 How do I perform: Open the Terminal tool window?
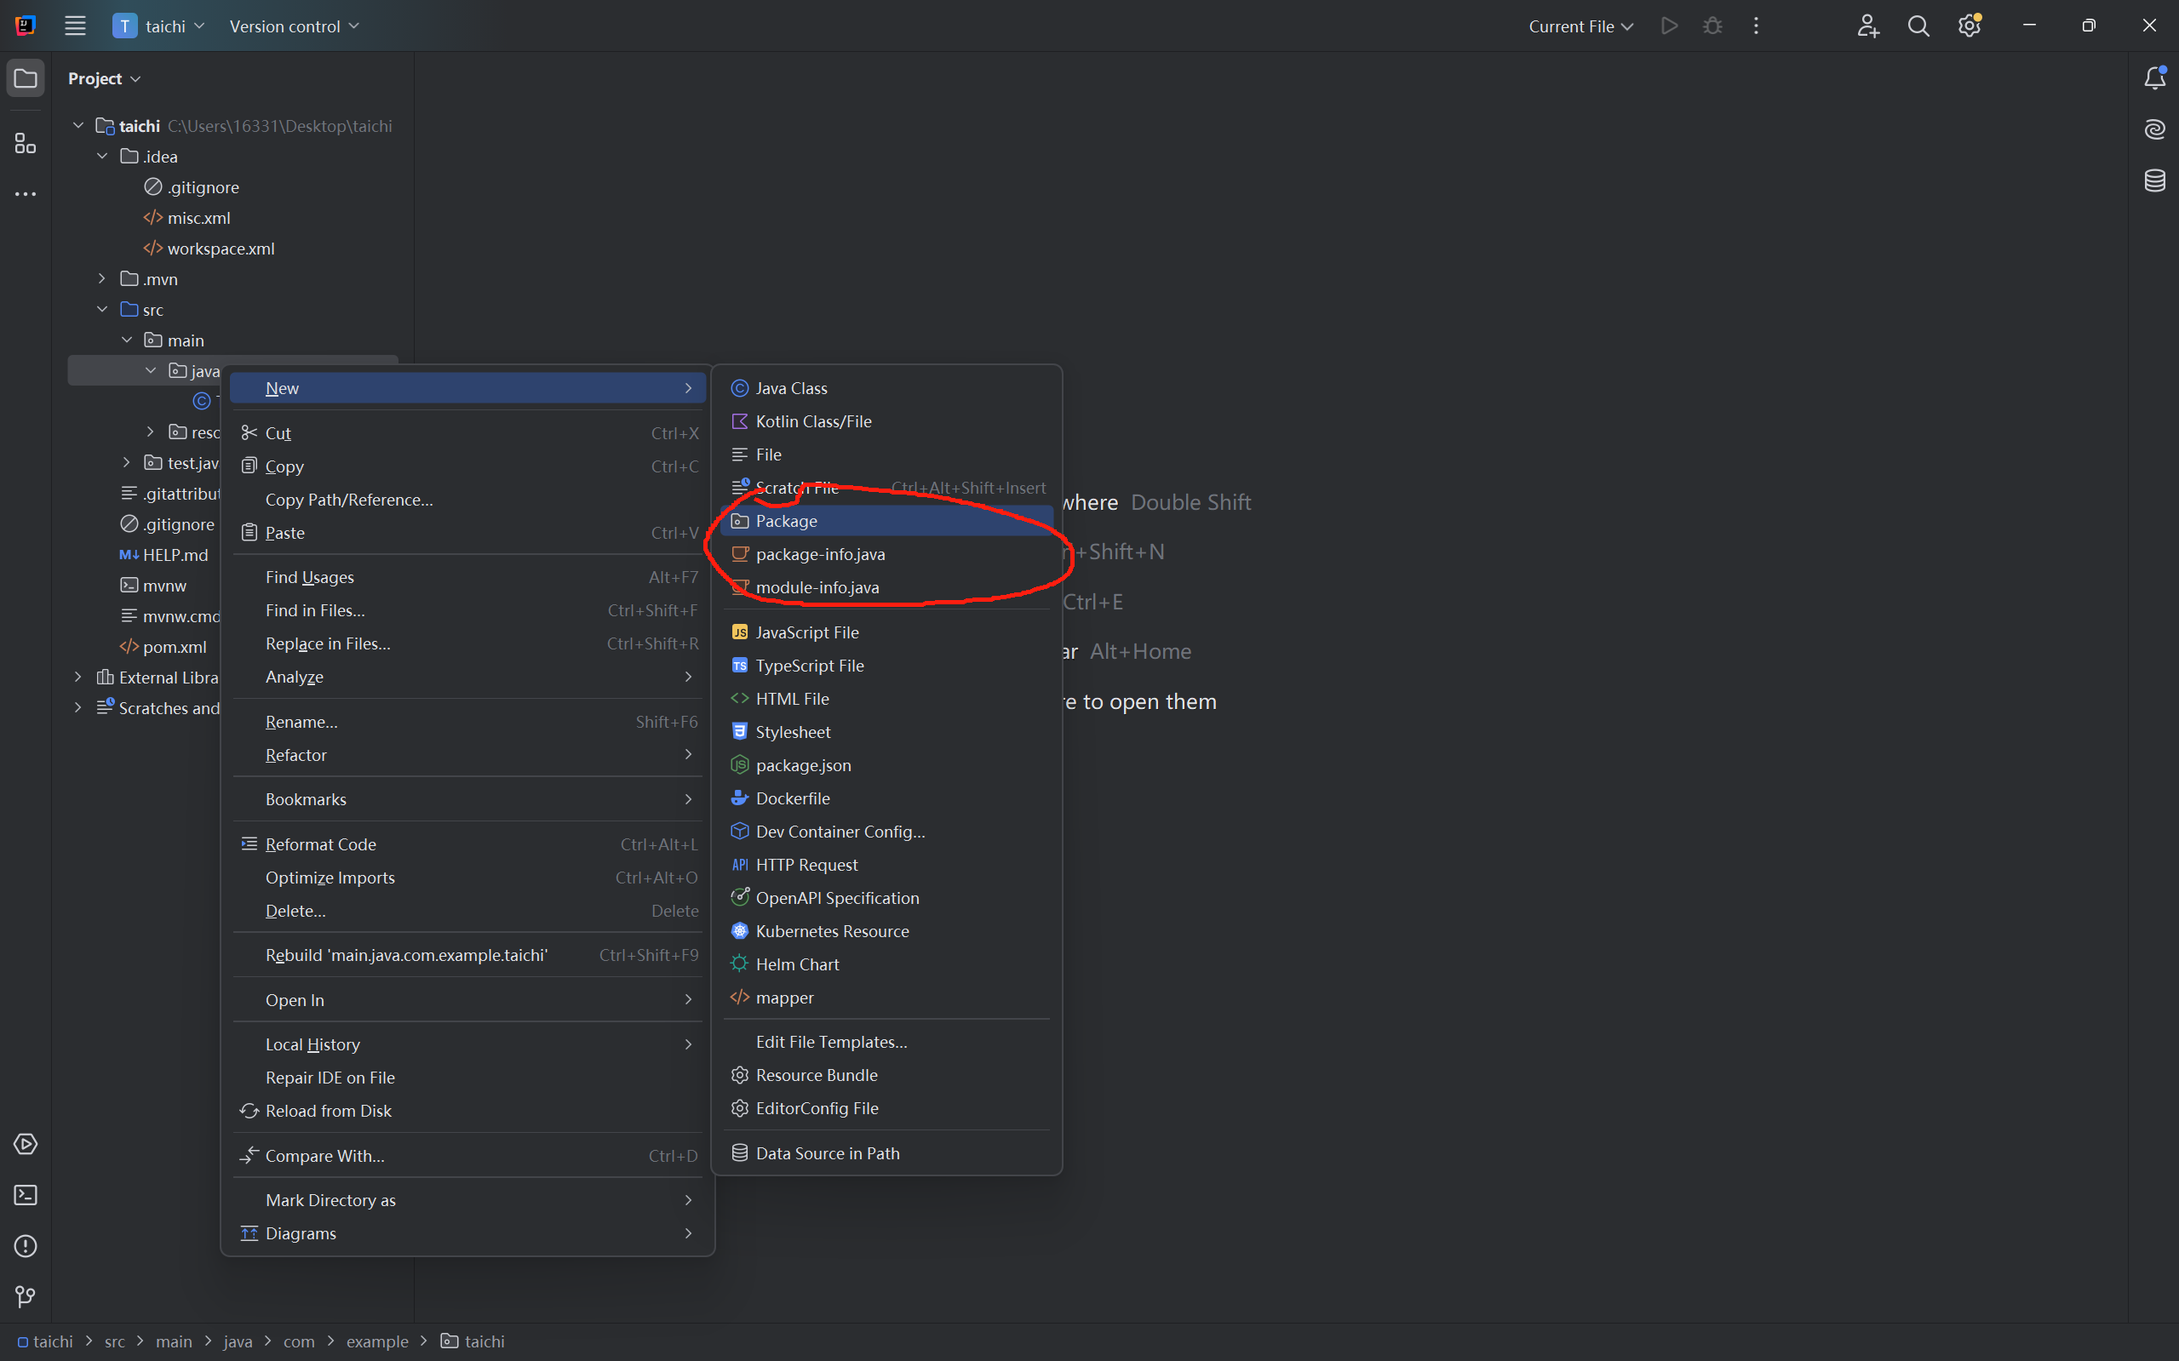pos(26,1194)
